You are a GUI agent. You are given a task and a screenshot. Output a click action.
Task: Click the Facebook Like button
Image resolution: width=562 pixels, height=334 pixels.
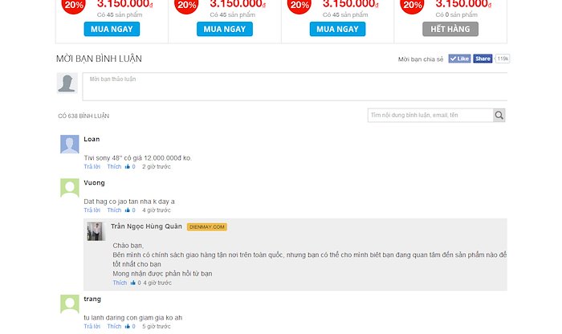(459, 59)
